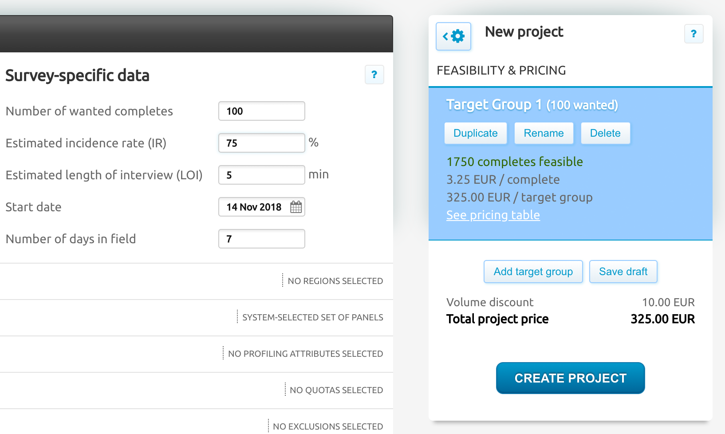Click the Create Project button
Viewport: 725px width, 434px height.
(x=571, y=378)
